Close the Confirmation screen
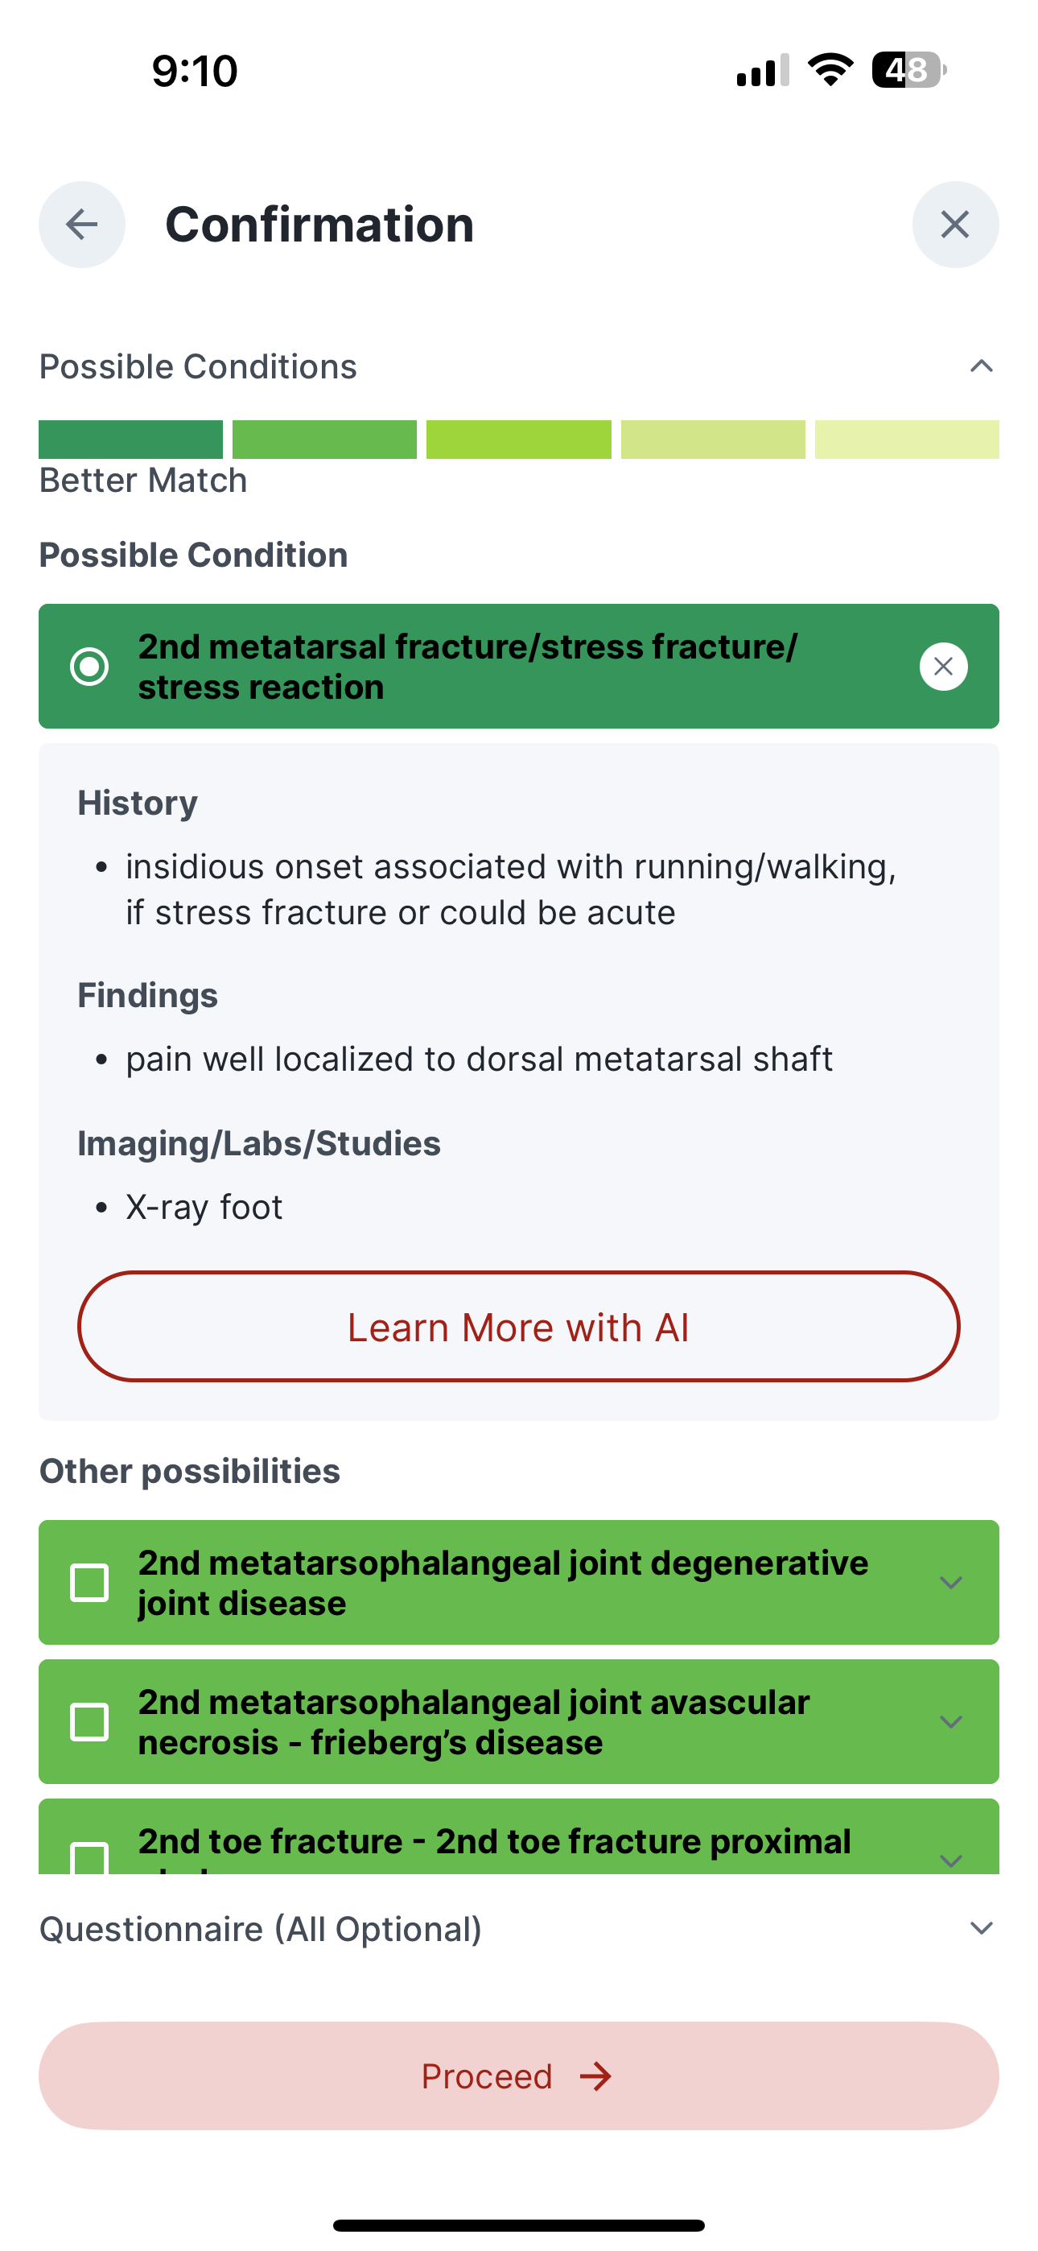 tap(955, 225)
